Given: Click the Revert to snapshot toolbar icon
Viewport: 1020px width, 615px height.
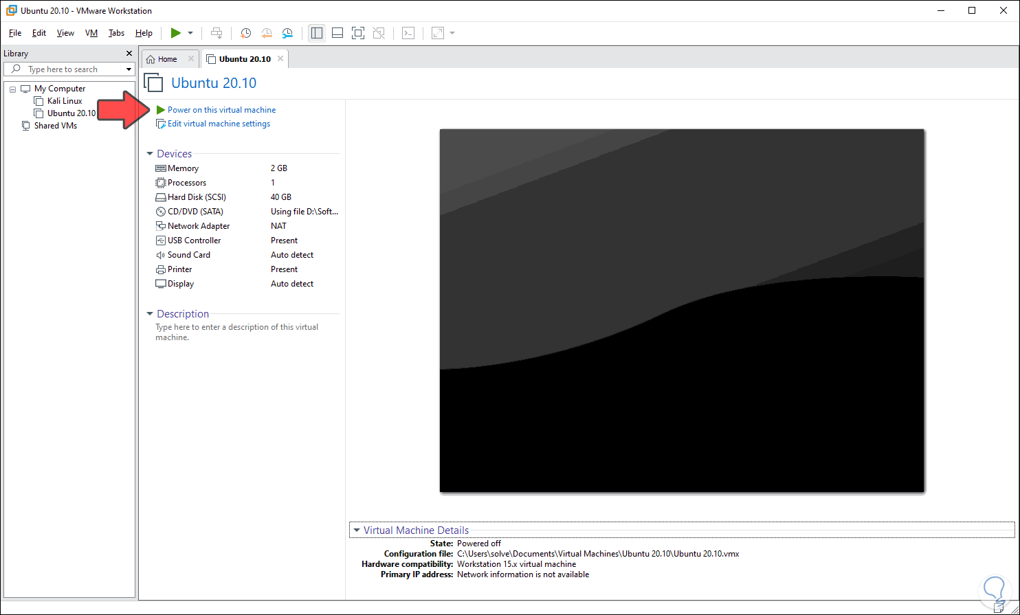Looking at the screenshot, I should point(267,33).
